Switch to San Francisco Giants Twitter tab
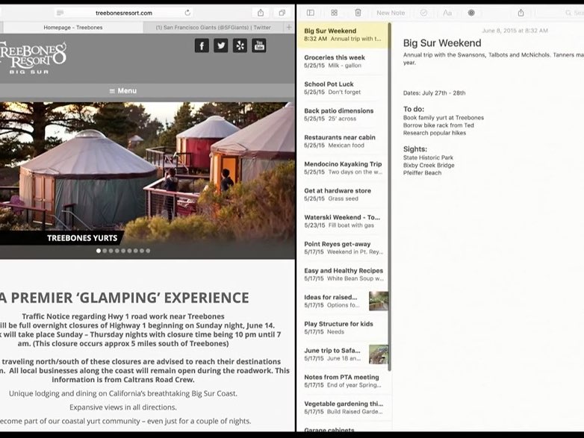Viewport: 584px width, 438px height. [x=213, y=28]
